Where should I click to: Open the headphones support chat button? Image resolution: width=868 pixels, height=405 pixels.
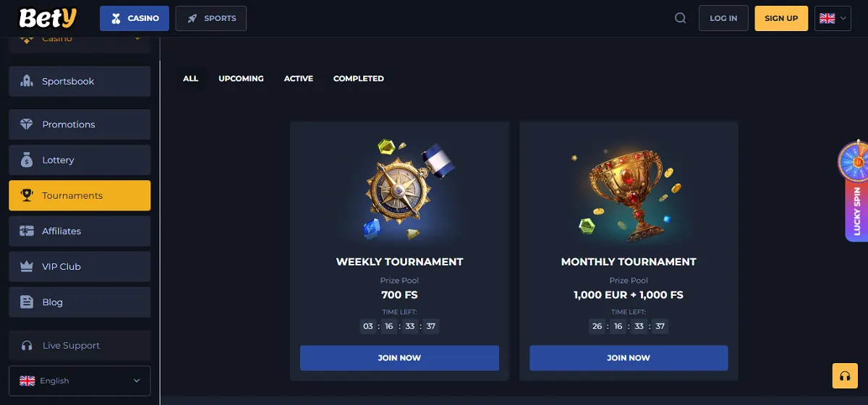(x=844, y=375)
